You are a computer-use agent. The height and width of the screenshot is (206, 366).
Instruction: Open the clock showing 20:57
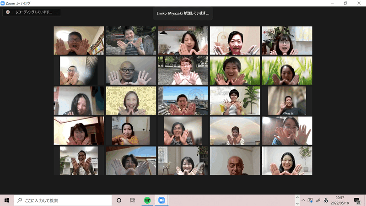[339, 201]
